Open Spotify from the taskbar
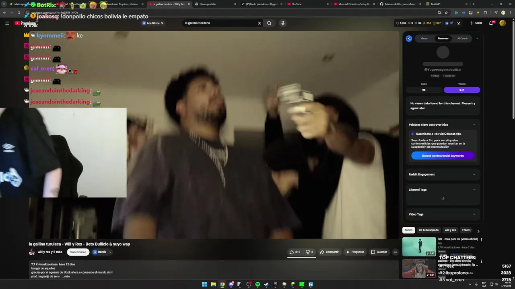This screenshot has height=289, width=515. 257,284
